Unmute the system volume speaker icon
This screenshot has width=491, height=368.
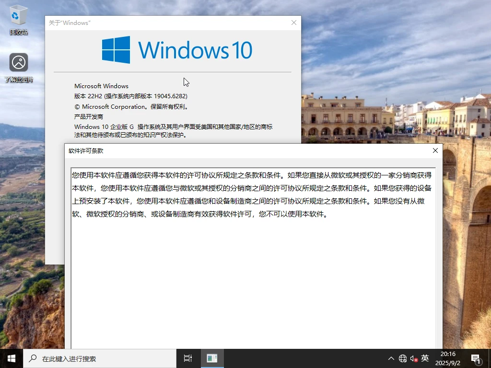413,358
